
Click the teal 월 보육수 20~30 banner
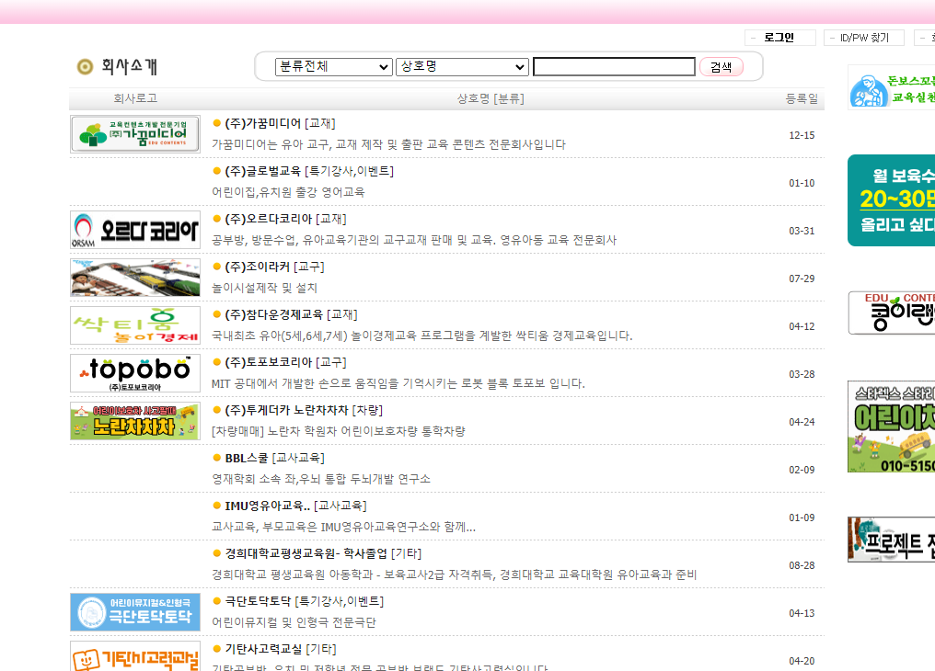892,200
